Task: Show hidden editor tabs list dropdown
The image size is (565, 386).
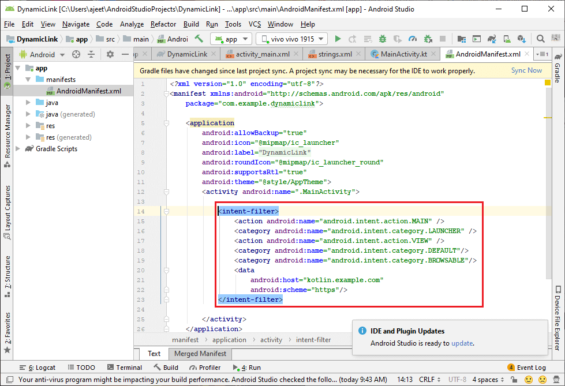Action: tap(542, 54)
